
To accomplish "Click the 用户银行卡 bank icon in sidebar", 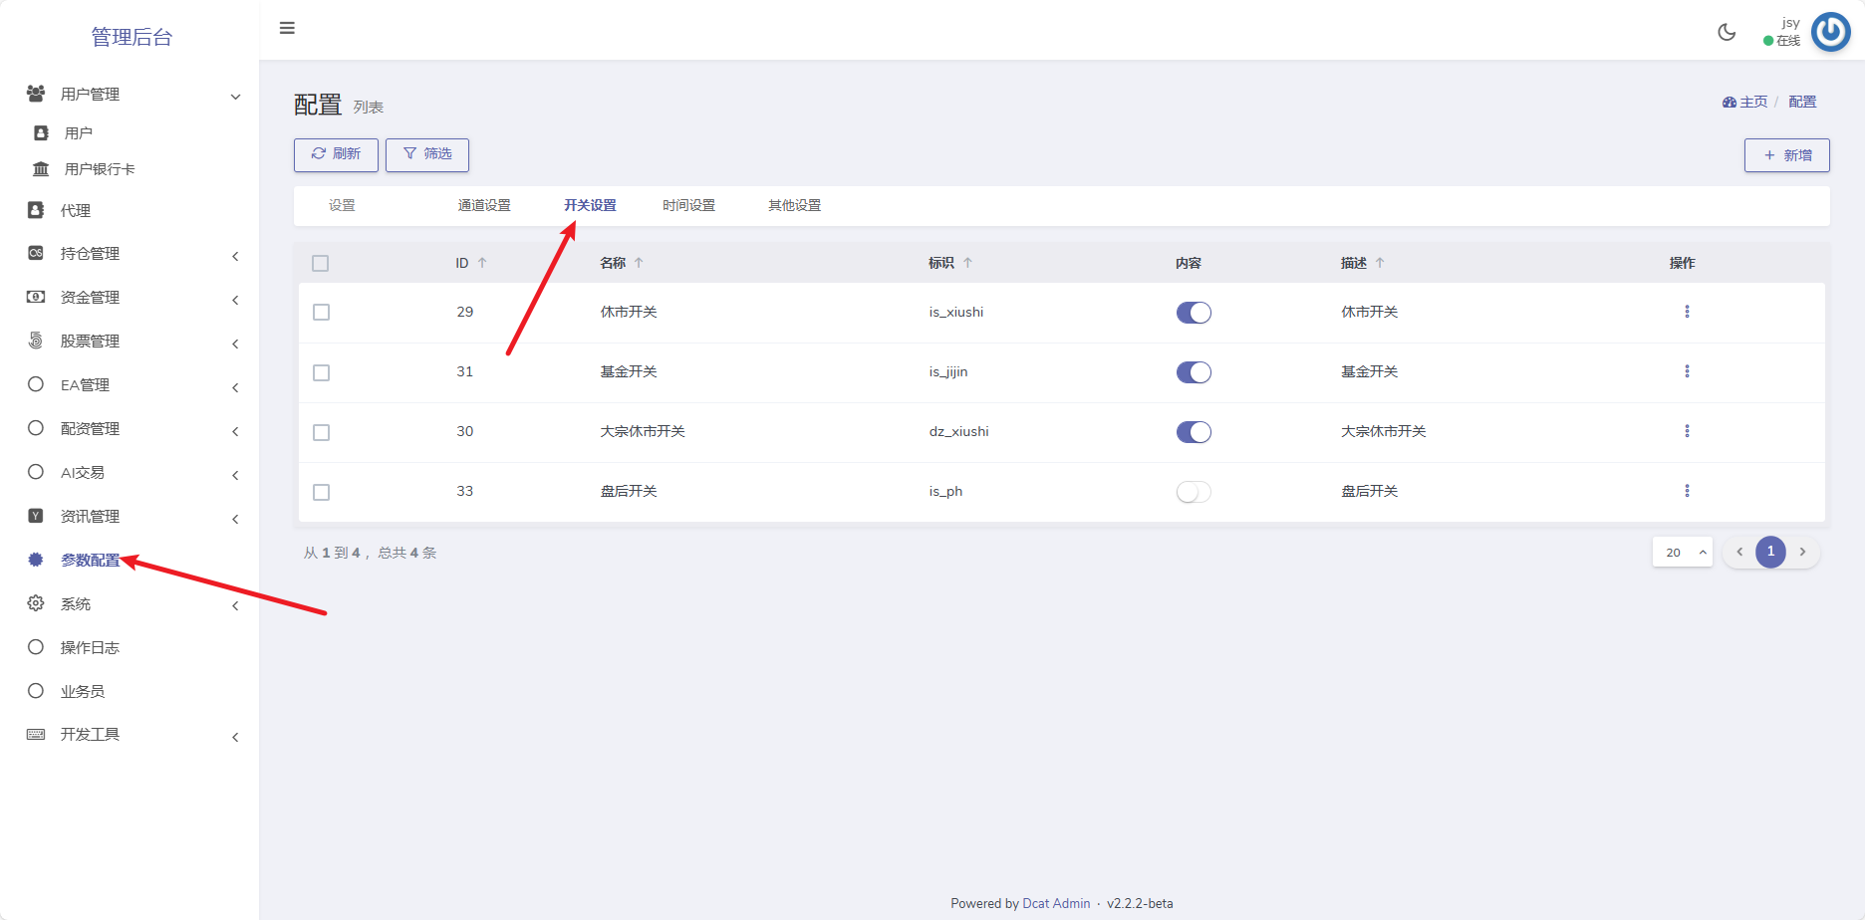I will click(x=41, y=169).
